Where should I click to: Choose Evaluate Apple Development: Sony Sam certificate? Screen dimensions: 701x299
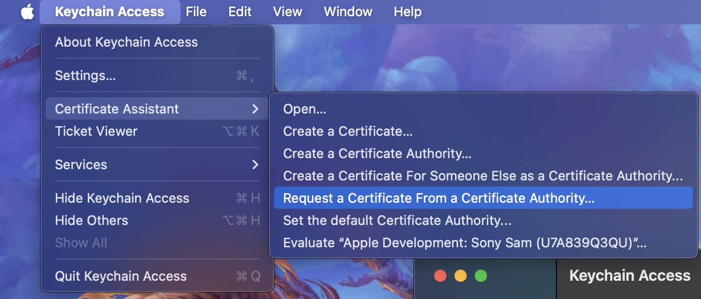[x=483, y=243]
